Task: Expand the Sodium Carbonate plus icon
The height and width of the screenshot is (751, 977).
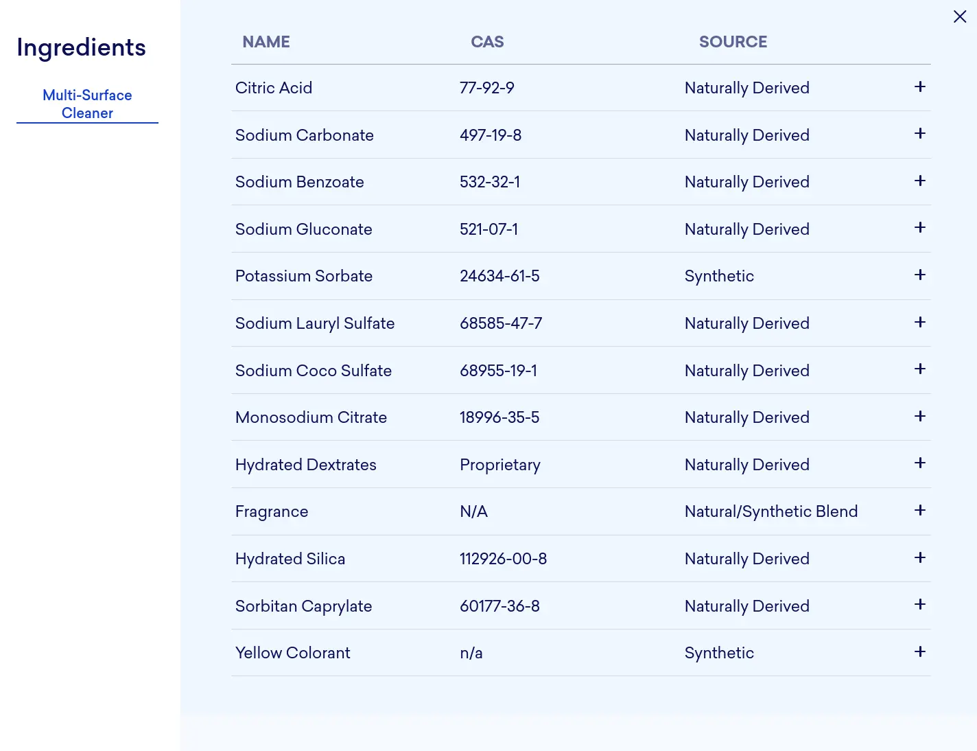Action: point(920,134)
